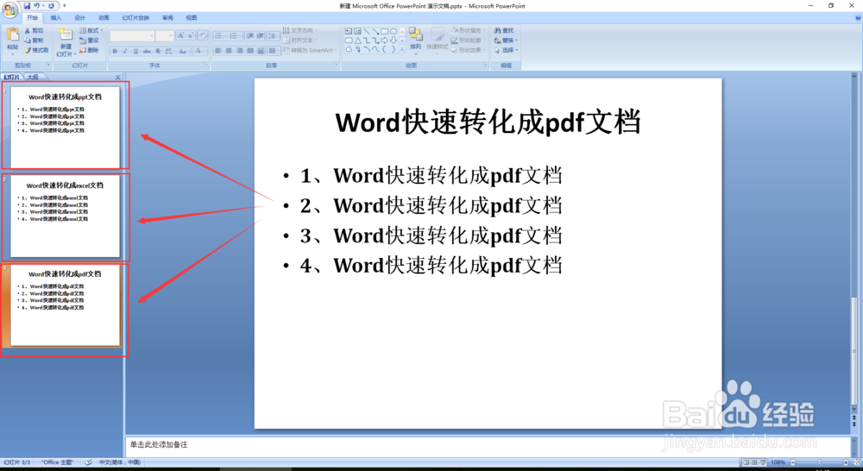This screenshot has width=863, height=471.
Task: Switch to Animations (动画) tab
Action: tap(104, 17)
